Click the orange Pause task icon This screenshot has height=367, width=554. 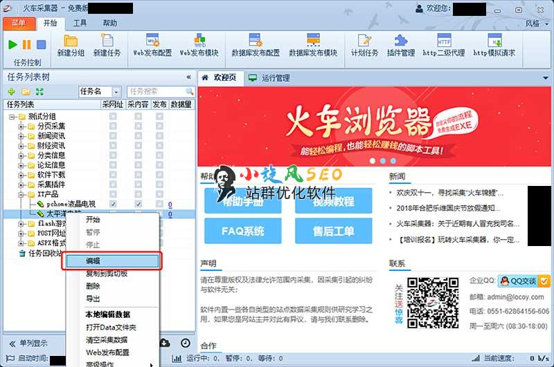click(x=27, y=45)
